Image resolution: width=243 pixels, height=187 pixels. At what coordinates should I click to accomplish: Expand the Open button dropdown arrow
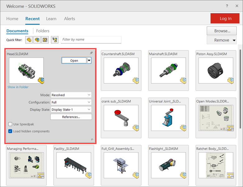tap(89, 60)
